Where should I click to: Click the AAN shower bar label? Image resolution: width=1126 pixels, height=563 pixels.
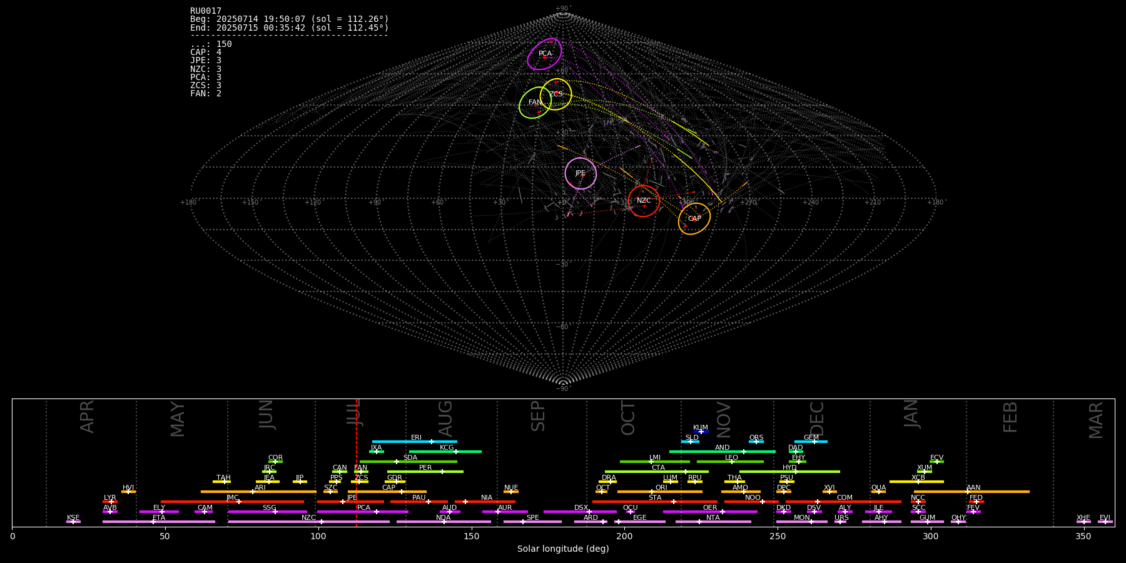pos(973,487)
